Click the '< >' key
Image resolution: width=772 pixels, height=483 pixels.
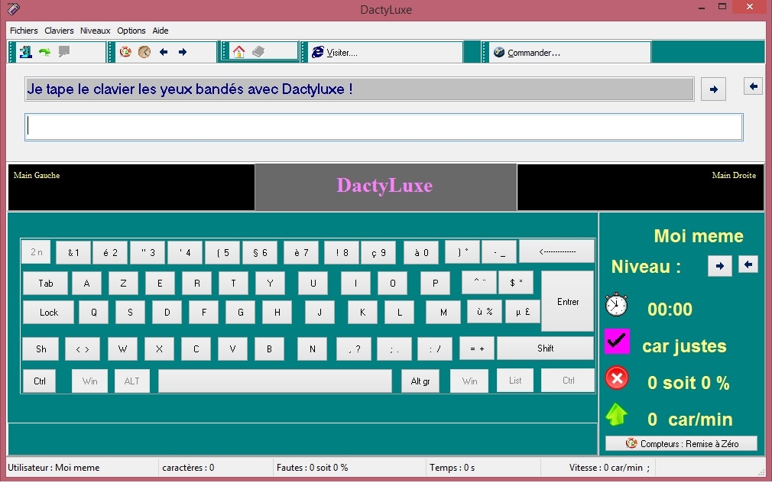point(83,349)
